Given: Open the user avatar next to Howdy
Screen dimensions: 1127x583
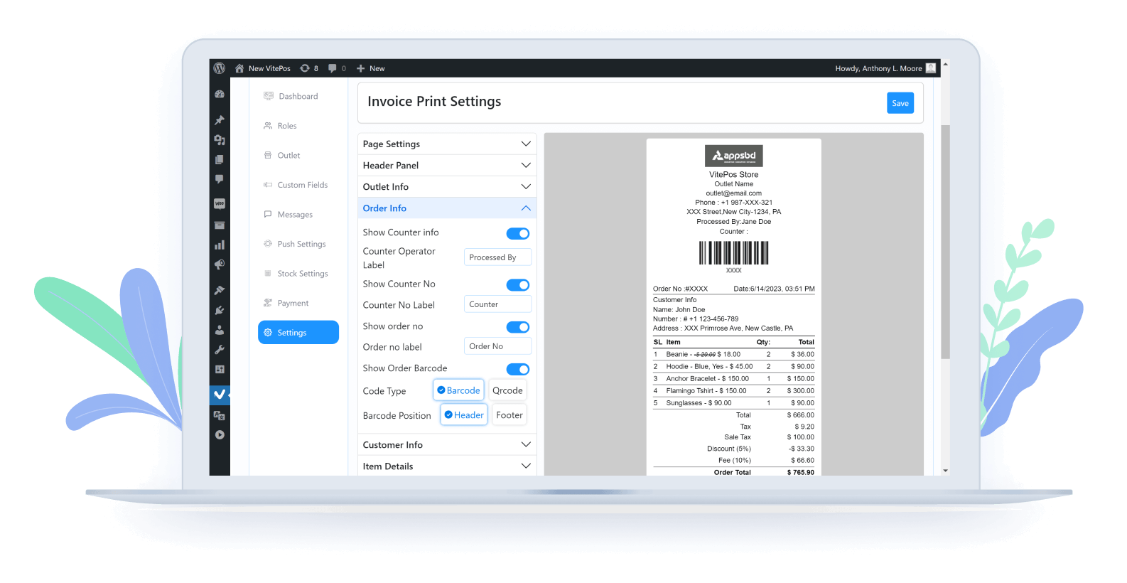Looking at the screenshot, I should (x=931, y=68).
